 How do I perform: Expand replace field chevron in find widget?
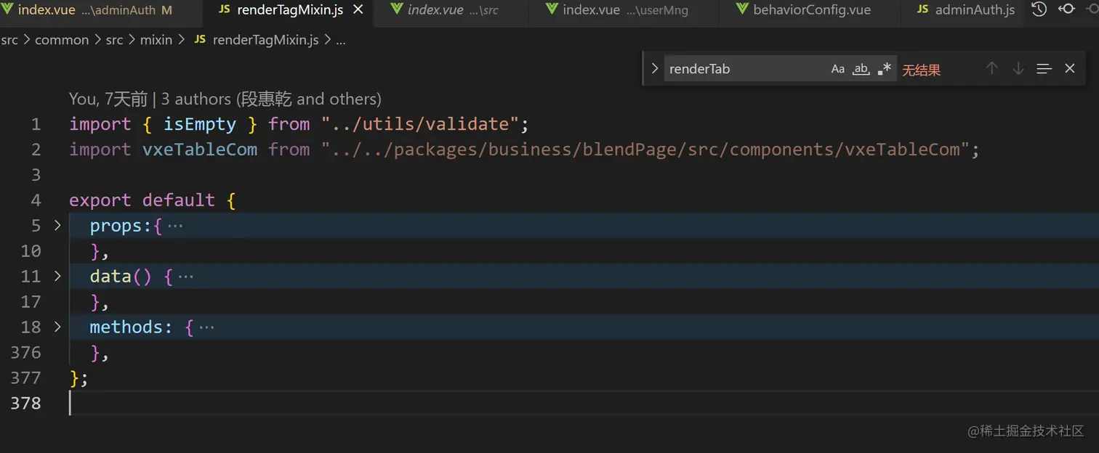tap(655, 68)
